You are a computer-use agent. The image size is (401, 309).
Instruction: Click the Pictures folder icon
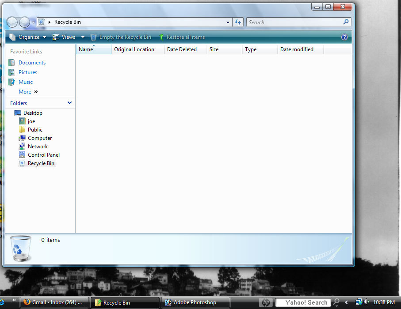click(11, 72)
